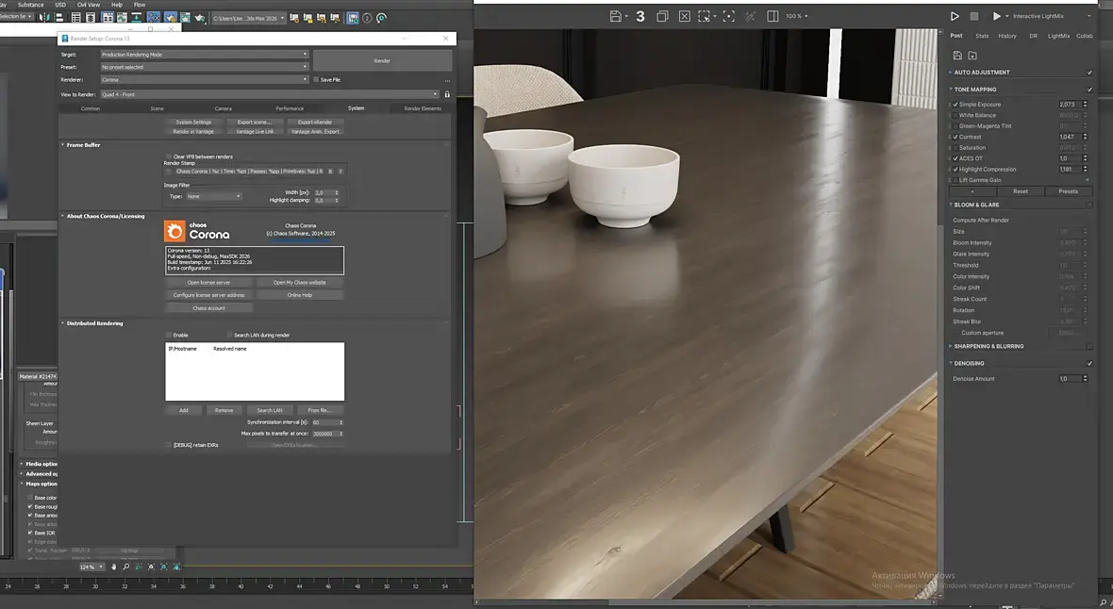
Task: Click the Open license server button
Action: pos(208,283)
